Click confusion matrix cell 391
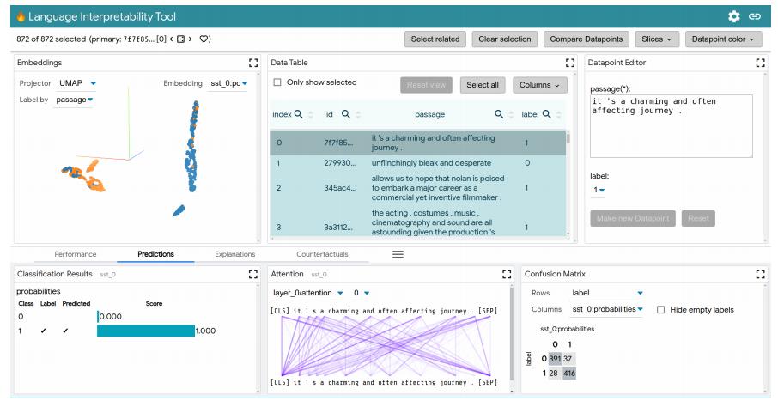The height and width of the screenshot is (407, 778). [x=555, y=358]
